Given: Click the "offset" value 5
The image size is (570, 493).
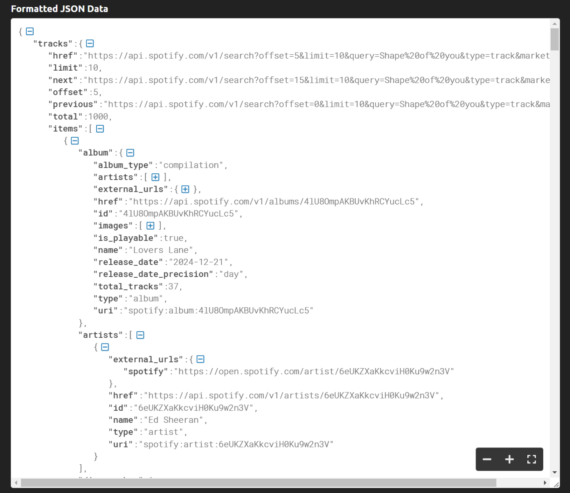Looking at the screenshot, I should [x=96, y=92].
